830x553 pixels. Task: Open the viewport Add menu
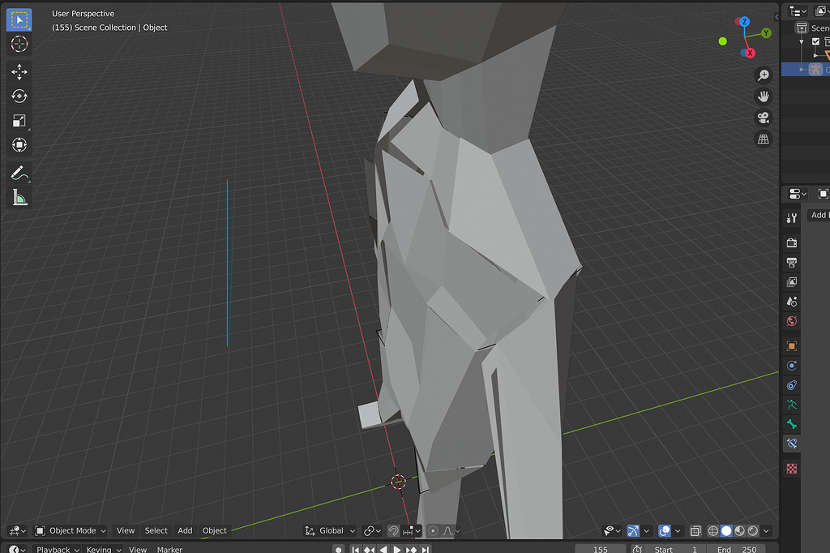[185, 531]
